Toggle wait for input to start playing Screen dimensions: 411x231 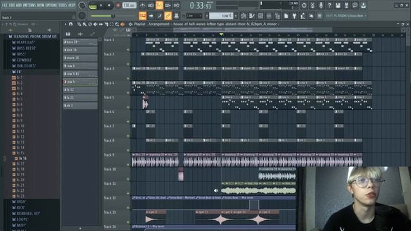(151, 5)
